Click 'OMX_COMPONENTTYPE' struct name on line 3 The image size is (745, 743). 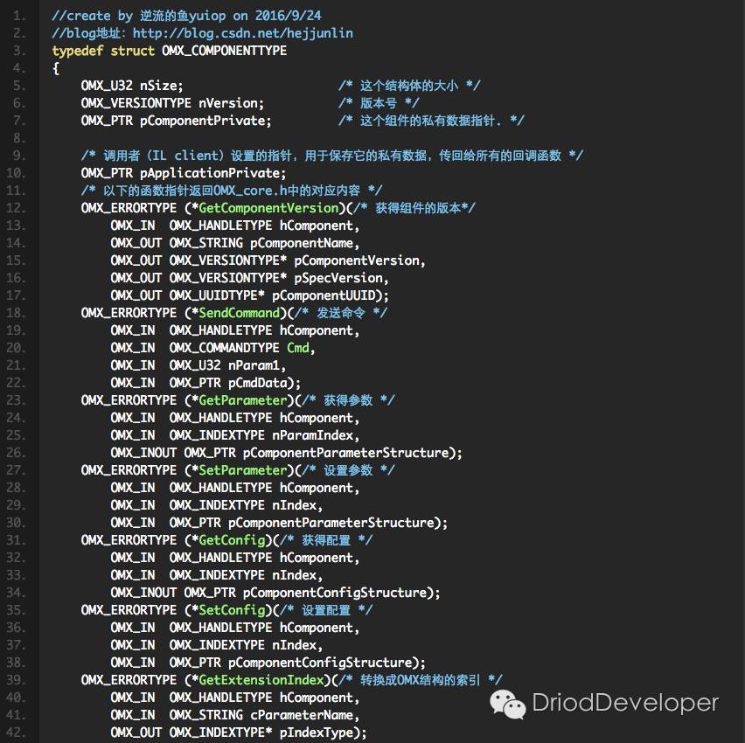tap(224, 51)
